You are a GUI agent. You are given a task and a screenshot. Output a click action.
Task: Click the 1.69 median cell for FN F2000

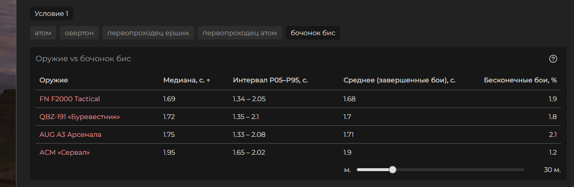point(169,99)
